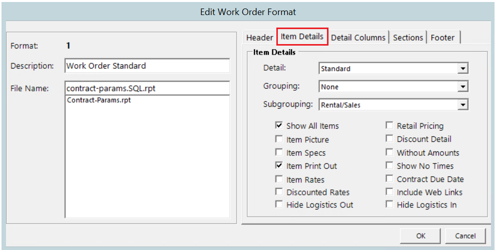495x250 pixels.
Task: Select Contract-Params.rpt in the file list
Action: click(99, 100)
